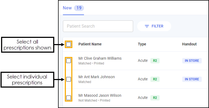
Task: Click IN STORE tag for Ant Johnson
Action: 192,79
